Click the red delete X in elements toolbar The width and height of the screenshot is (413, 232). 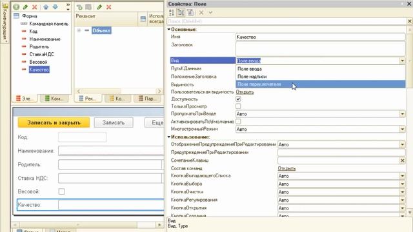[x=34, y=7]
